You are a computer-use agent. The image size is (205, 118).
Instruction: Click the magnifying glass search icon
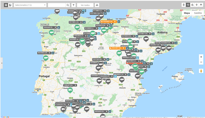point(68,5)
